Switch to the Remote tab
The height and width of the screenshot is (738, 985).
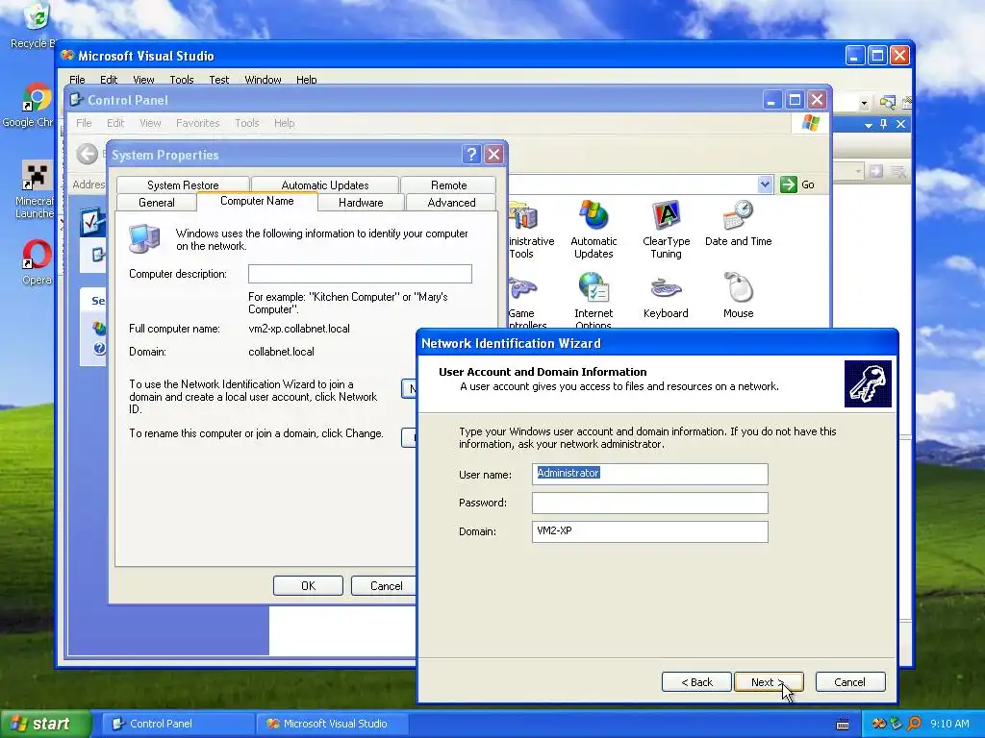448,185
